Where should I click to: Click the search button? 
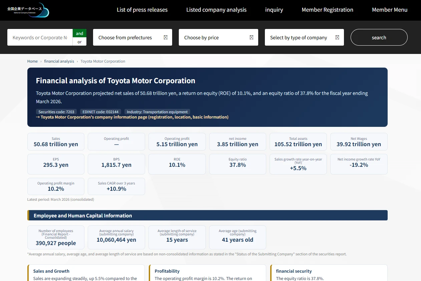pyautogui.click(x=379, y=37)
